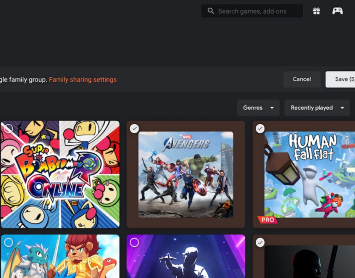Click Marvel's Avengers cover art
The image size is (355, 278).
point(186,174)
